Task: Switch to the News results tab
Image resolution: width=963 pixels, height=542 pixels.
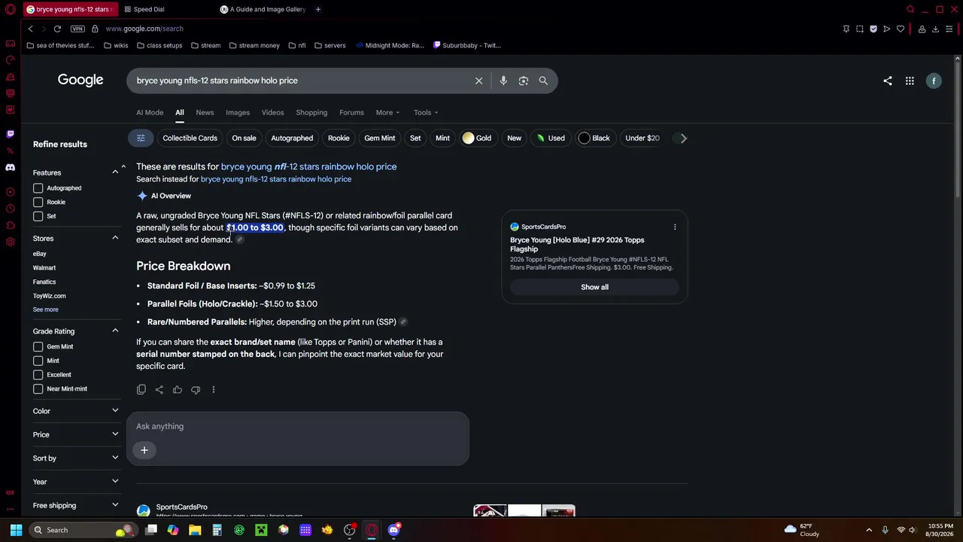Action: [205, 113]
